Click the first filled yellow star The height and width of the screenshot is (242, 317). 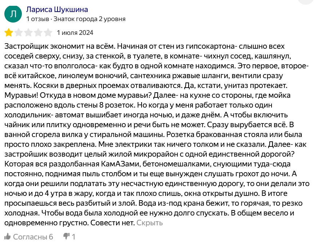click(9, 33)
